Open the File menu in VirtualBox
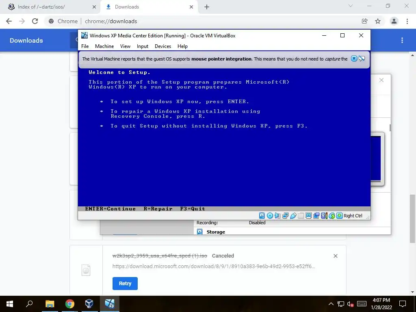The height and width of the screenshot is (312, 416). [x=85, y=46]
